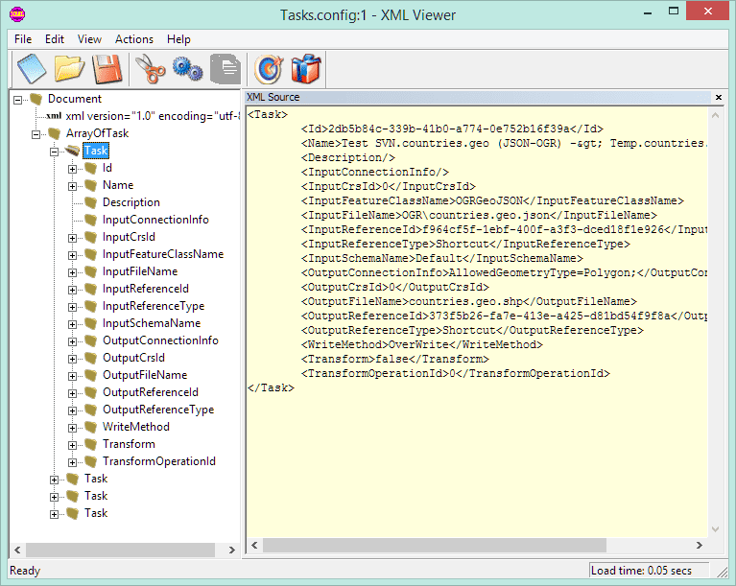Click the tree panel right scroll arrow
Image resolution: width=736 pixels, height=586 pixels.
(231, 550)
